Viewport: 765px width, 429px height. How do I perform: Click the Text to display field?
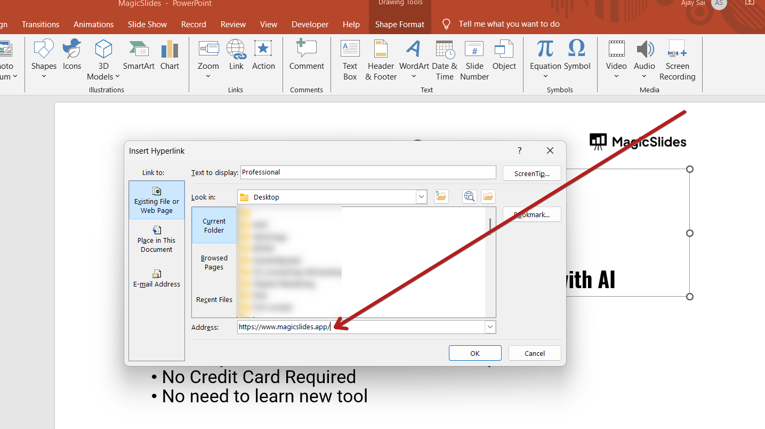pos(368,172)
